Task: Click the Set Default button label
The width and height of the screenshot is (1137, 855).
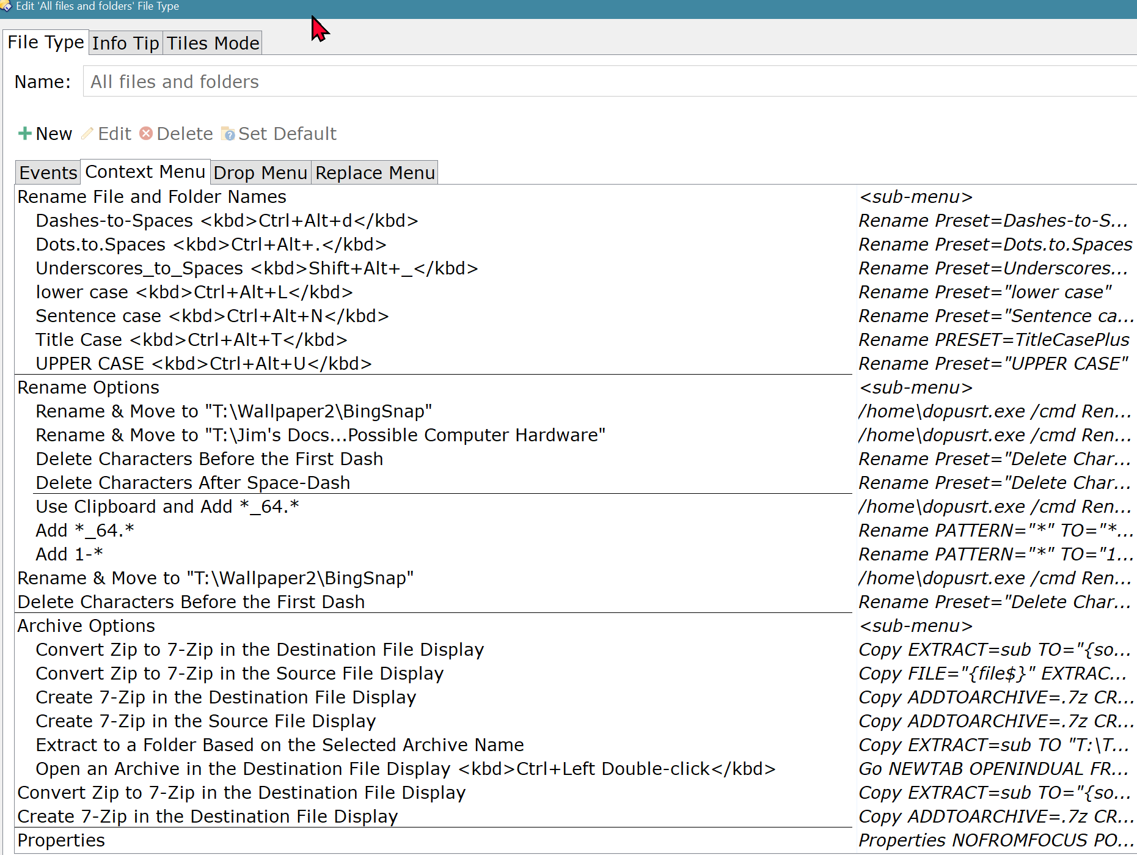Action: pyautogui.click(x=287, y=133)
